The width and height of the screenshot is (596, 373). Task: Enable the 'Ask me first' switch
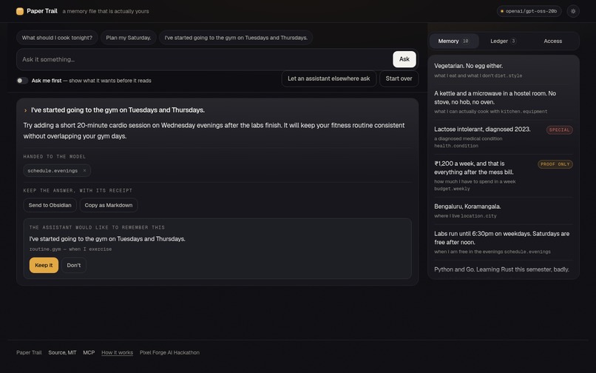click(22, 81)
